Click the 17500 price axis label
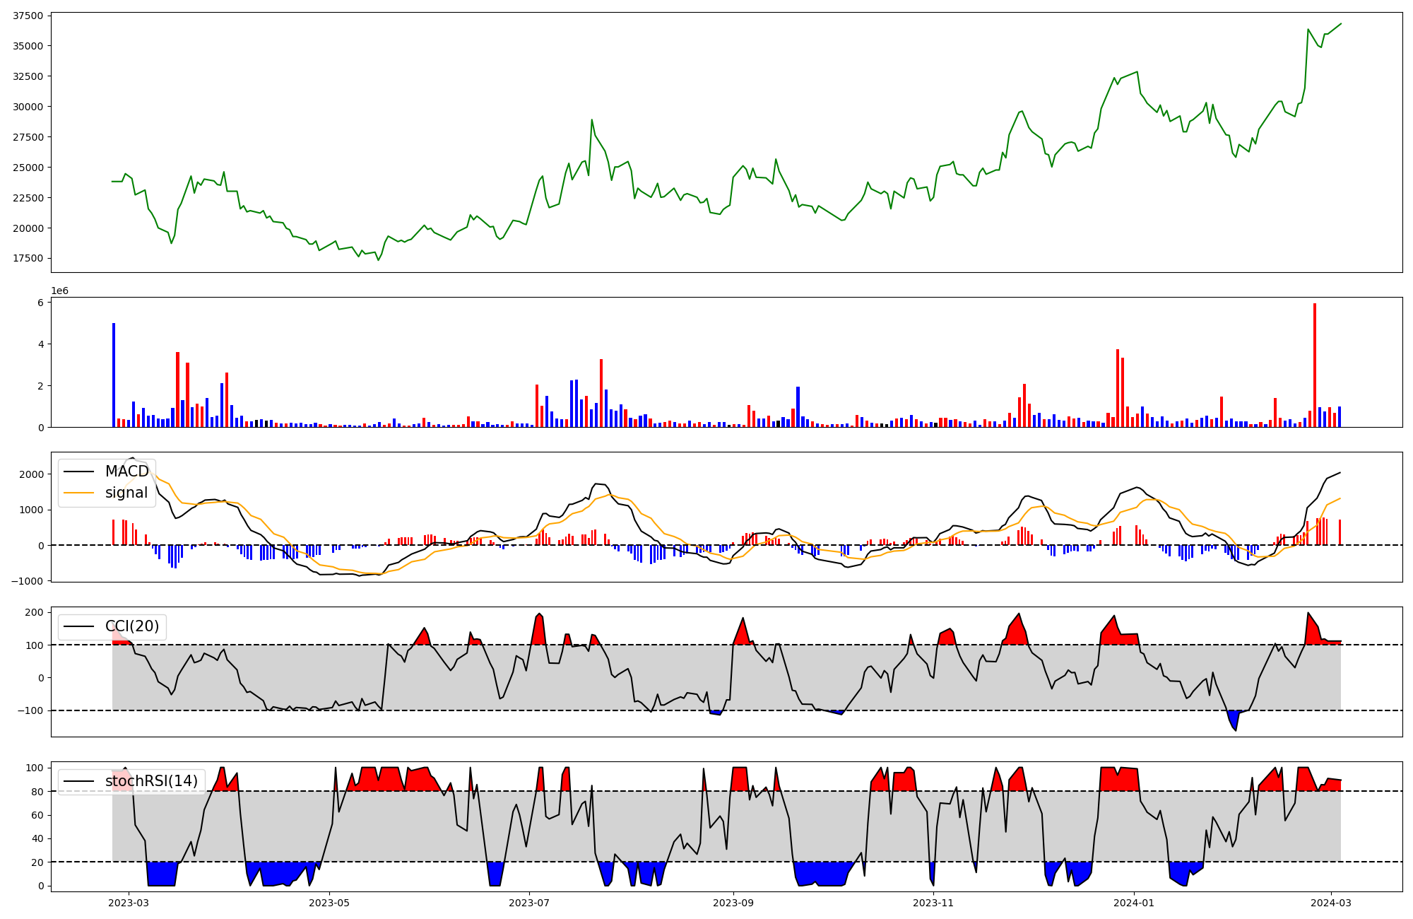 (28, 258)
